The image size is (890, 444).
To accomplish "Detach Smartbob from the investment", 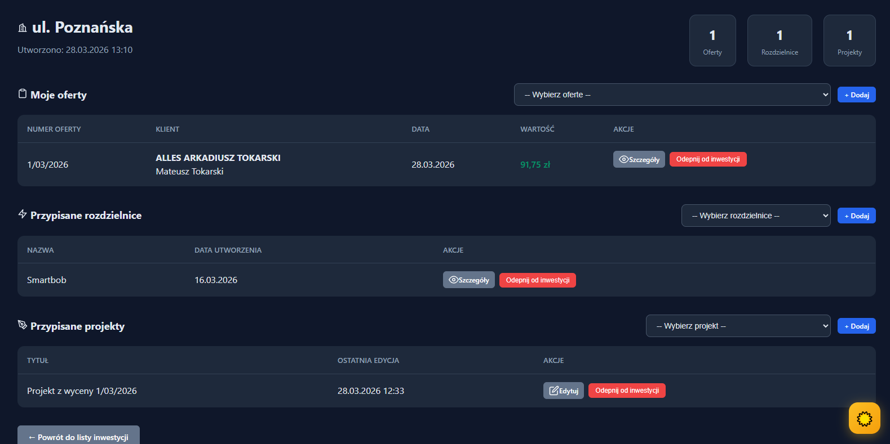I will point(537,280).
